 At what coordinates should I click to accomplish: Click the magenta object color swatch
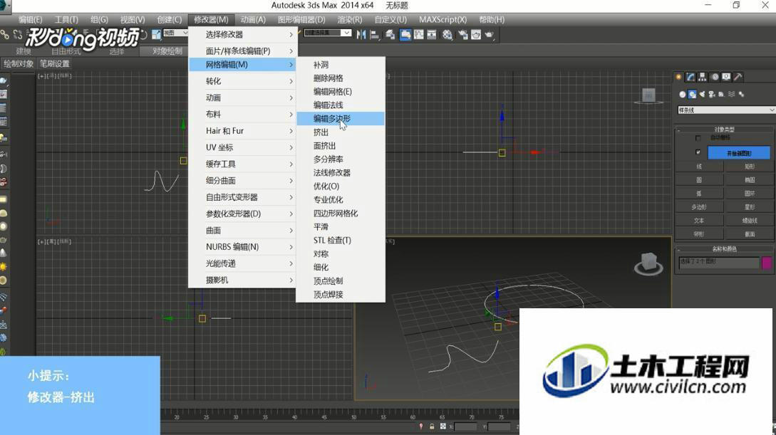click(x=767, y=263)
